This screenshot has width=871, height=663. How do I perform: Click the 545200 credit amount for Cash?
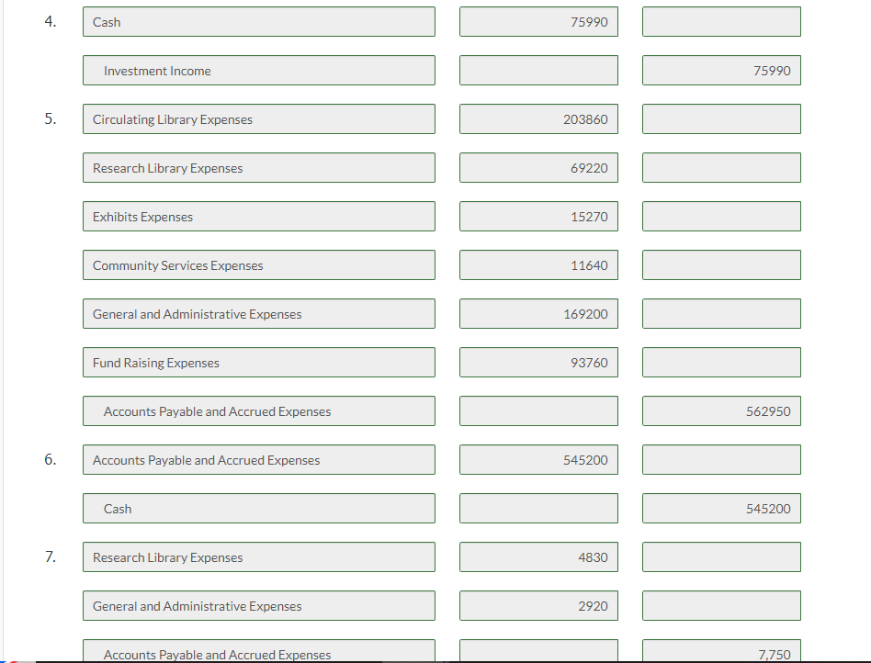pyautogui.click(x=721, y=508)
